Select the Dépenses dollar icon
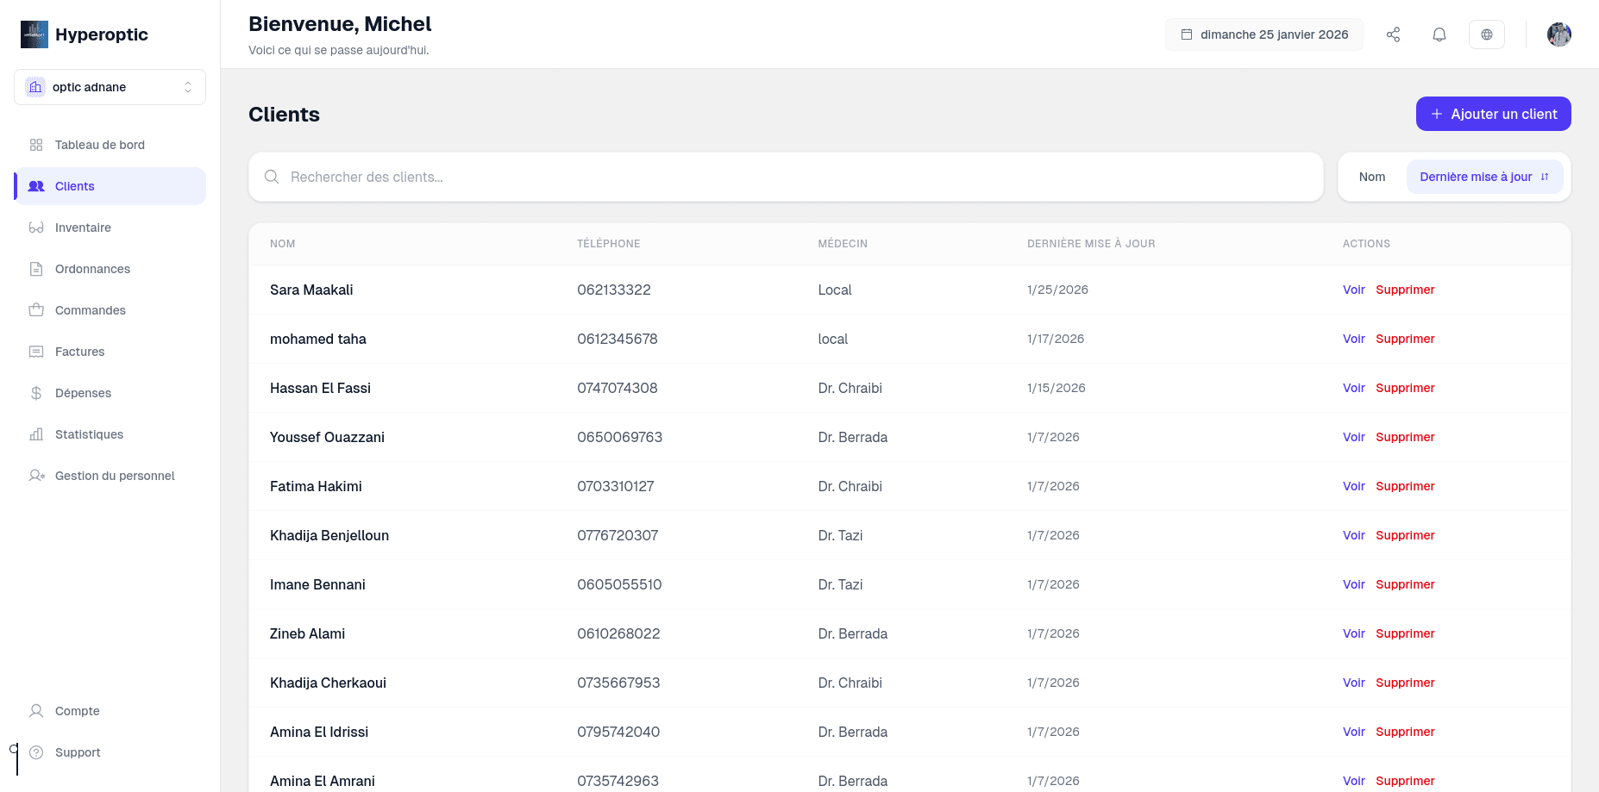Screen dimensions: 1599x792 (x=36, y=393)
